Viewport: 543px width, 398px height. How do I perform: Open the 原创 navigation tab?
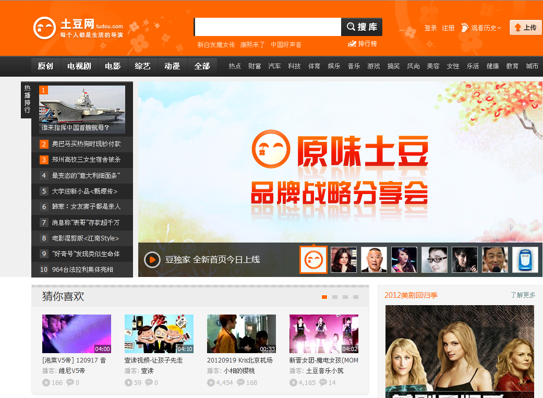click(45, 66)
